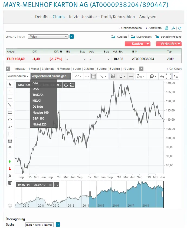
Task: Select the rectangle drawing tool
Action: 10,113
